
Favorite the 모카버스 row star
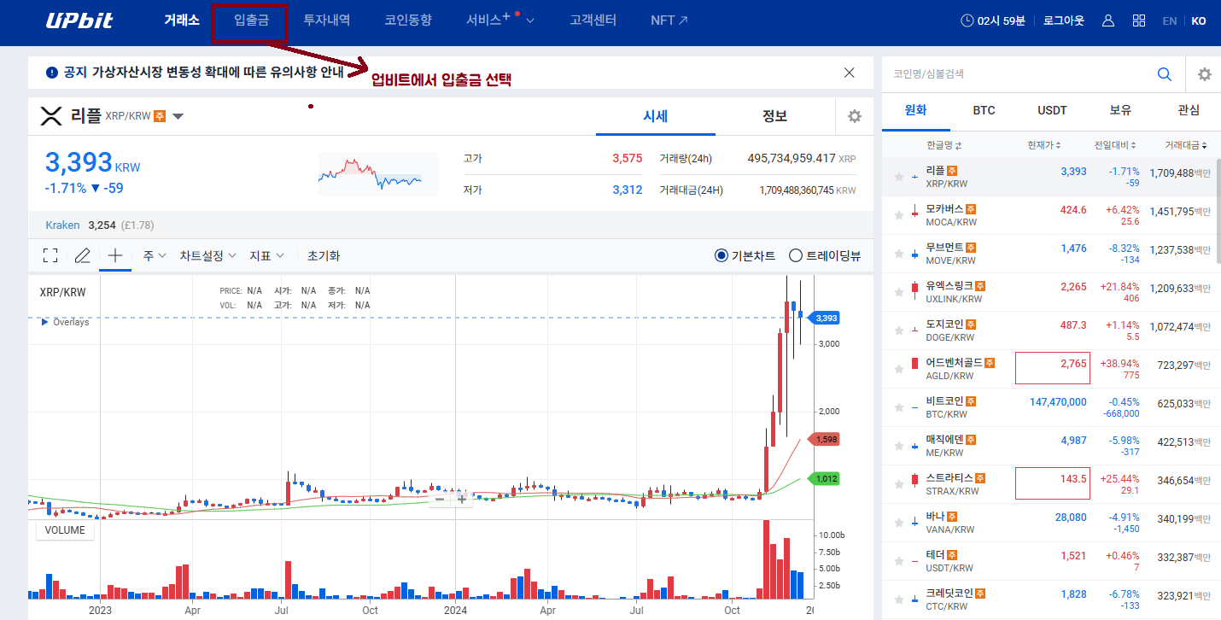[898, 215]
